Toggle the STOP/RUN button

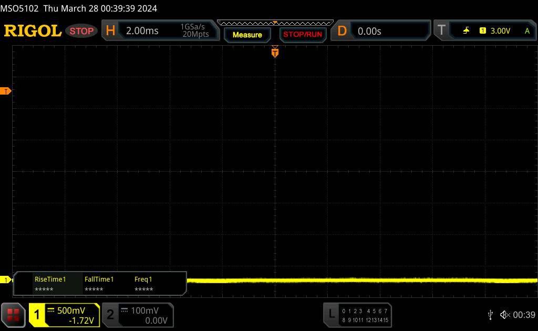tap(303, 35)
